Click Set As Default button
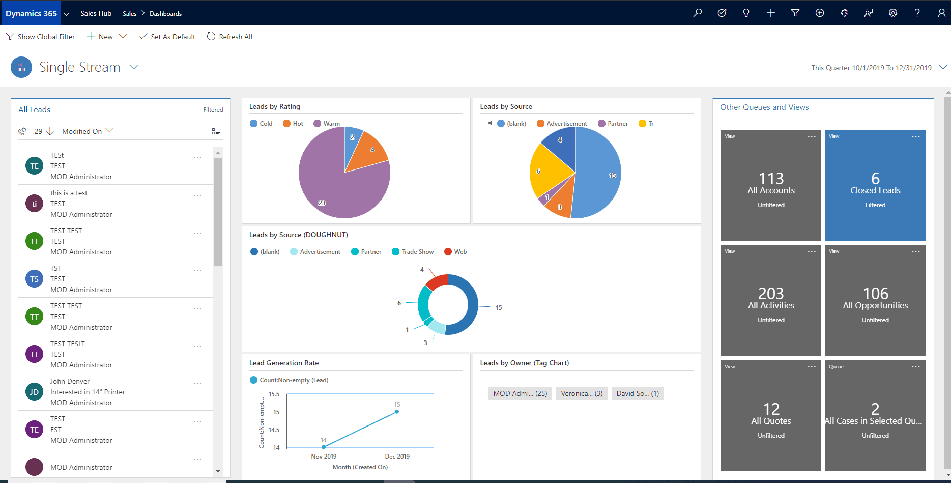The height and width of the screenshot is (483, 951). (x=167, y=37)
